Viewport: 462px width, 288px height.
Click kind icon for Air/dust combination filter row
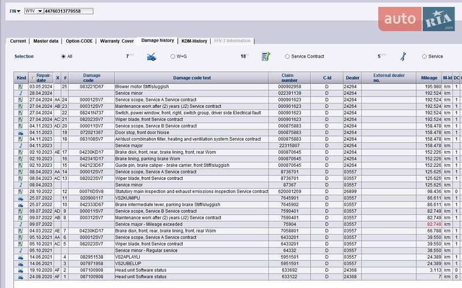(x=21, y=139)
